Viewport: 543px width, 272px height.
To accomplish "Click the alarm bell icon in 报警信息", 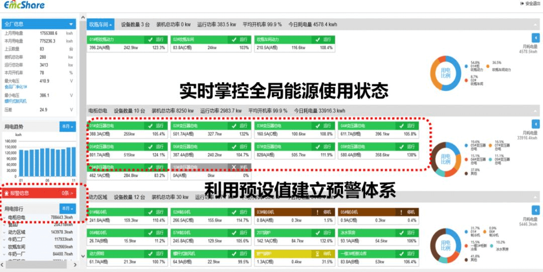I will 7,193.
